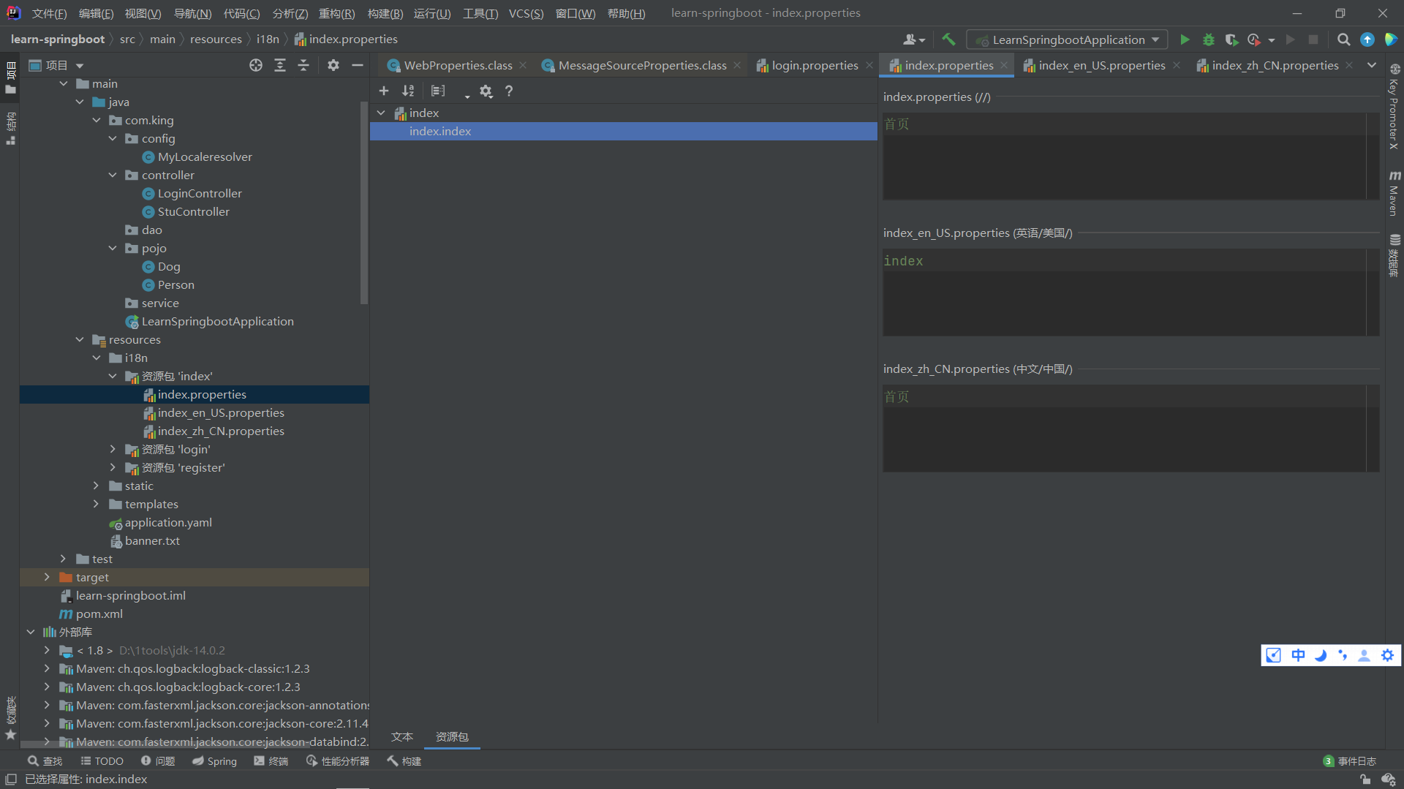Click Collapse All in project panel
This screenshot has height=789, width=1404.
click(x=303, y=65)
